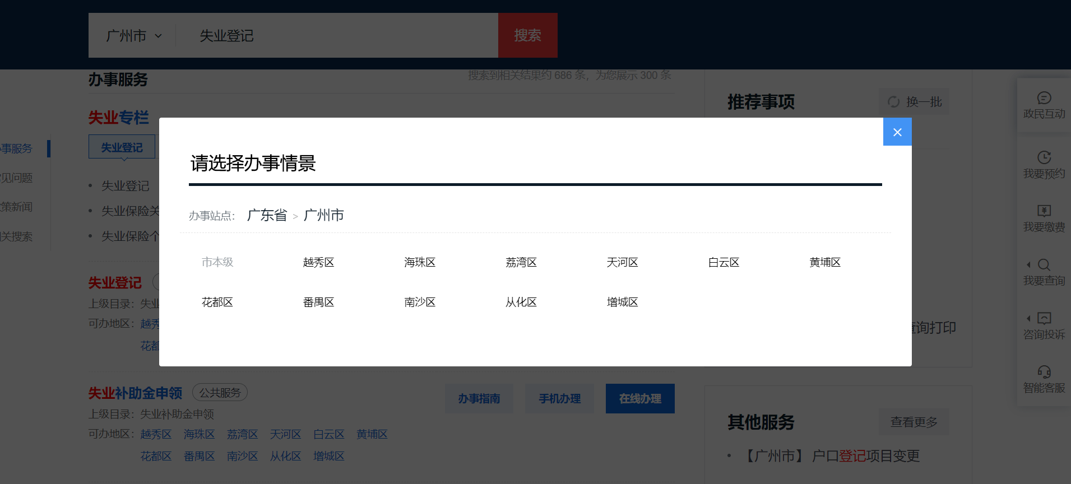
Task: Click 查看更多 under 其他服务
Action: click(914, 422)
